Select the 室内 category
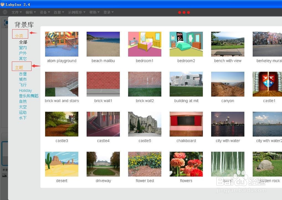 (x=23, y=48)
